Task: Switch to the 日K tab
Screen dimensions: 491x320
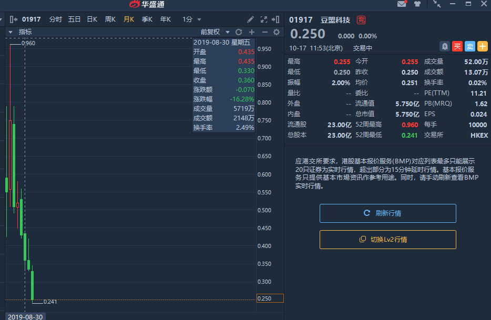Action: point(92,19)
